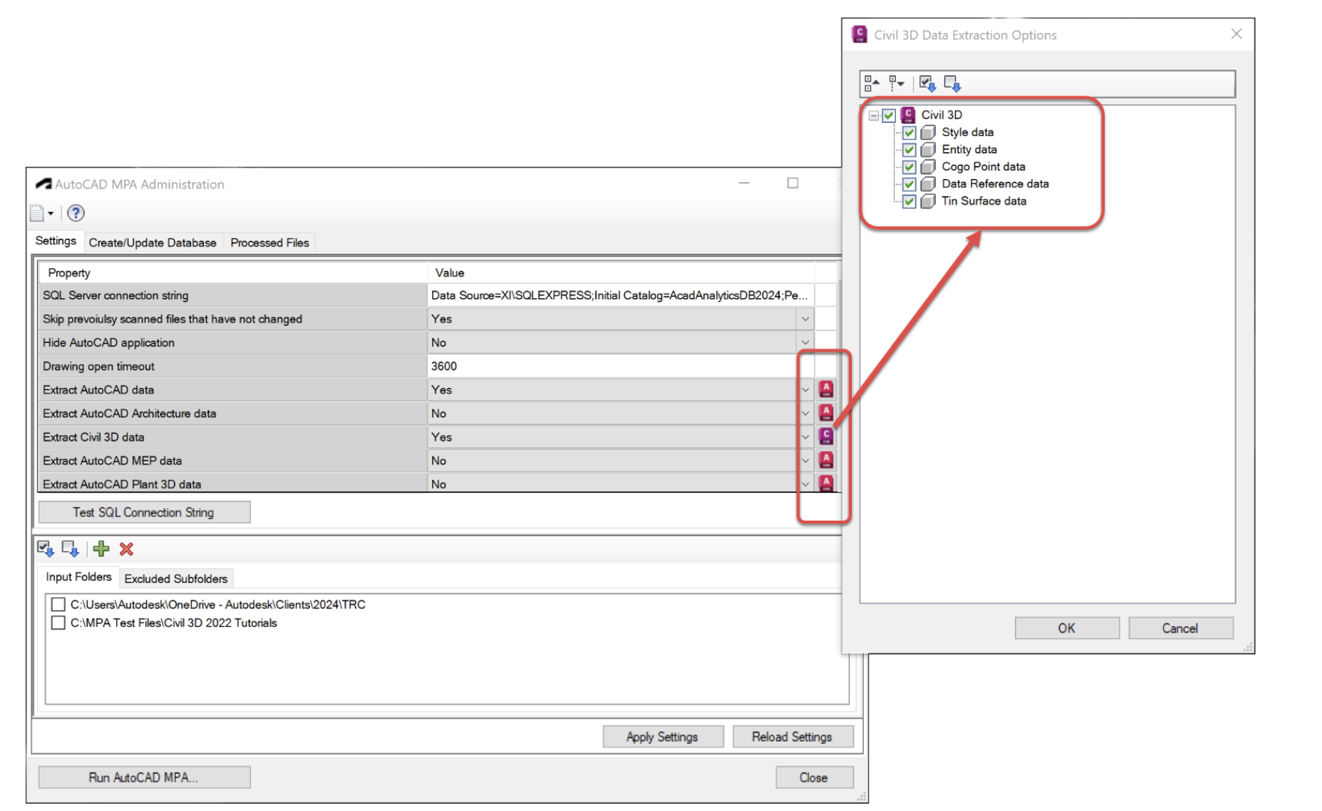Uncheck the Data Reference data checkbox
The image size is (1322, 811).
[910, 184]
